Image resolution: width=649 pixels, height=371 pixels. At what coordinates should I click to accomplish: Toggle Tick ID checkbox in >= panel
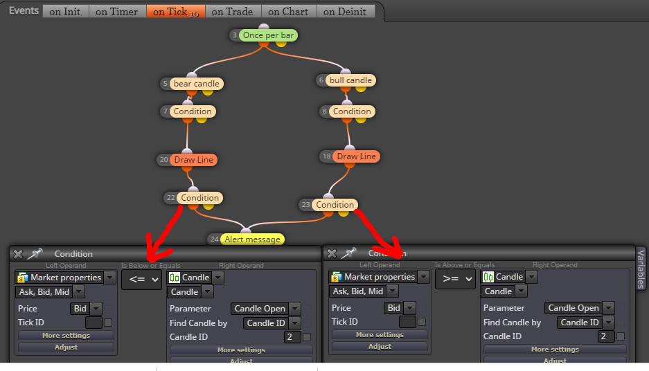pos(422,322)
